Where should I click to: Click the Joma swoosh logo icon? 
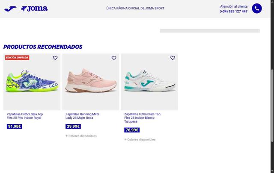(10, 9)
